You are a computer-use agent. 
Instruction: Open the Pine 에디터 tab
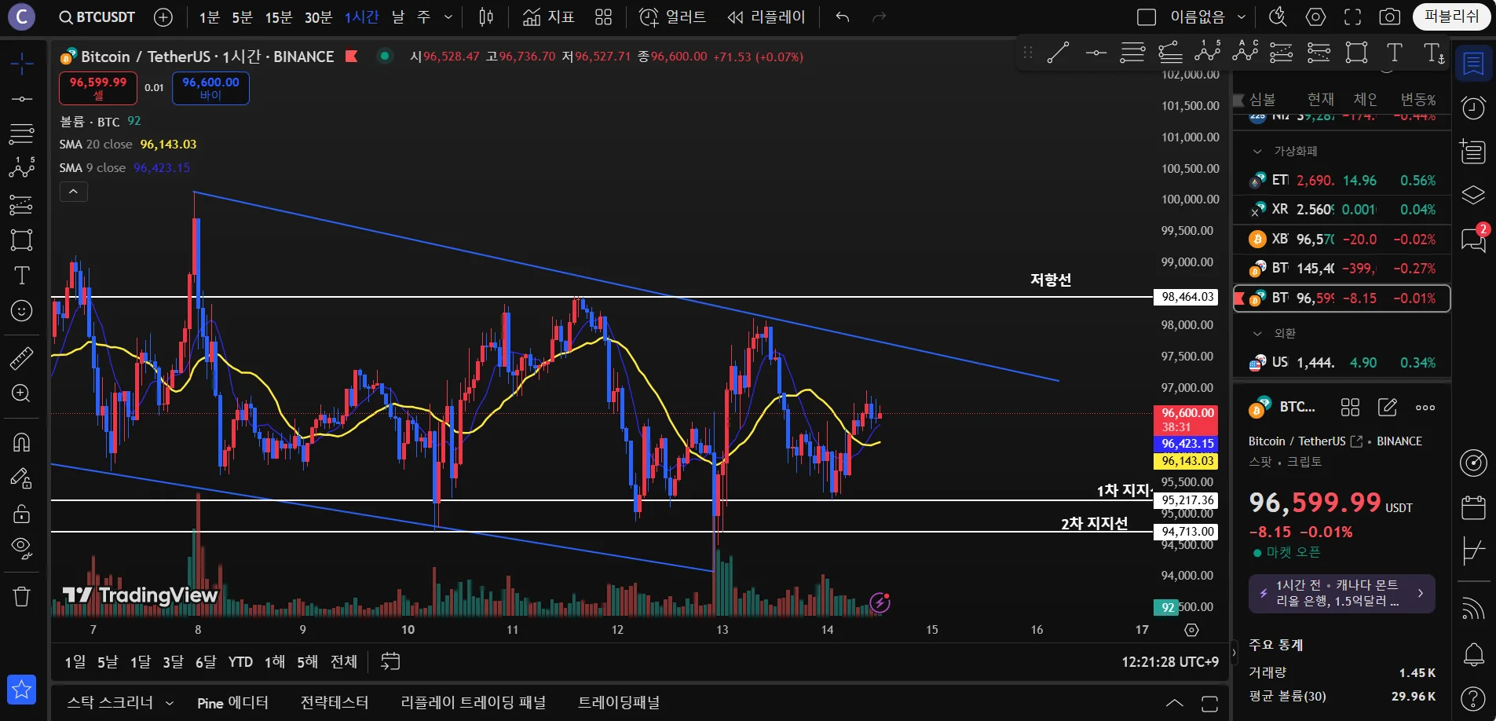[x=232, y=702]
